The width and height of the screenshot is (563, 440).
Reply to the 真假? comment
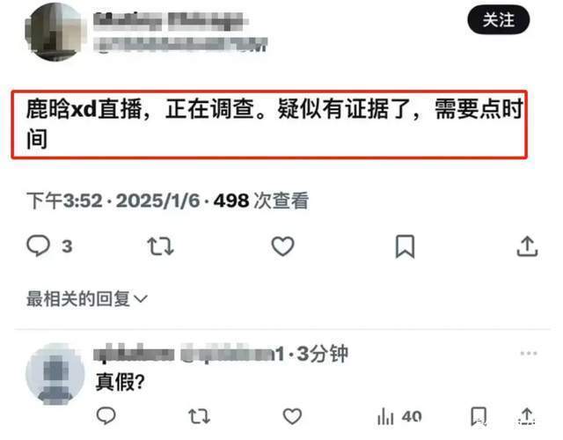coord(106,416)
